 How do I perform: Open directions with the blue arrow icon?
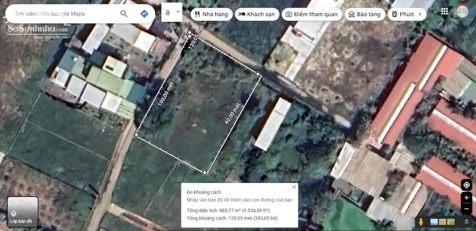144,14
